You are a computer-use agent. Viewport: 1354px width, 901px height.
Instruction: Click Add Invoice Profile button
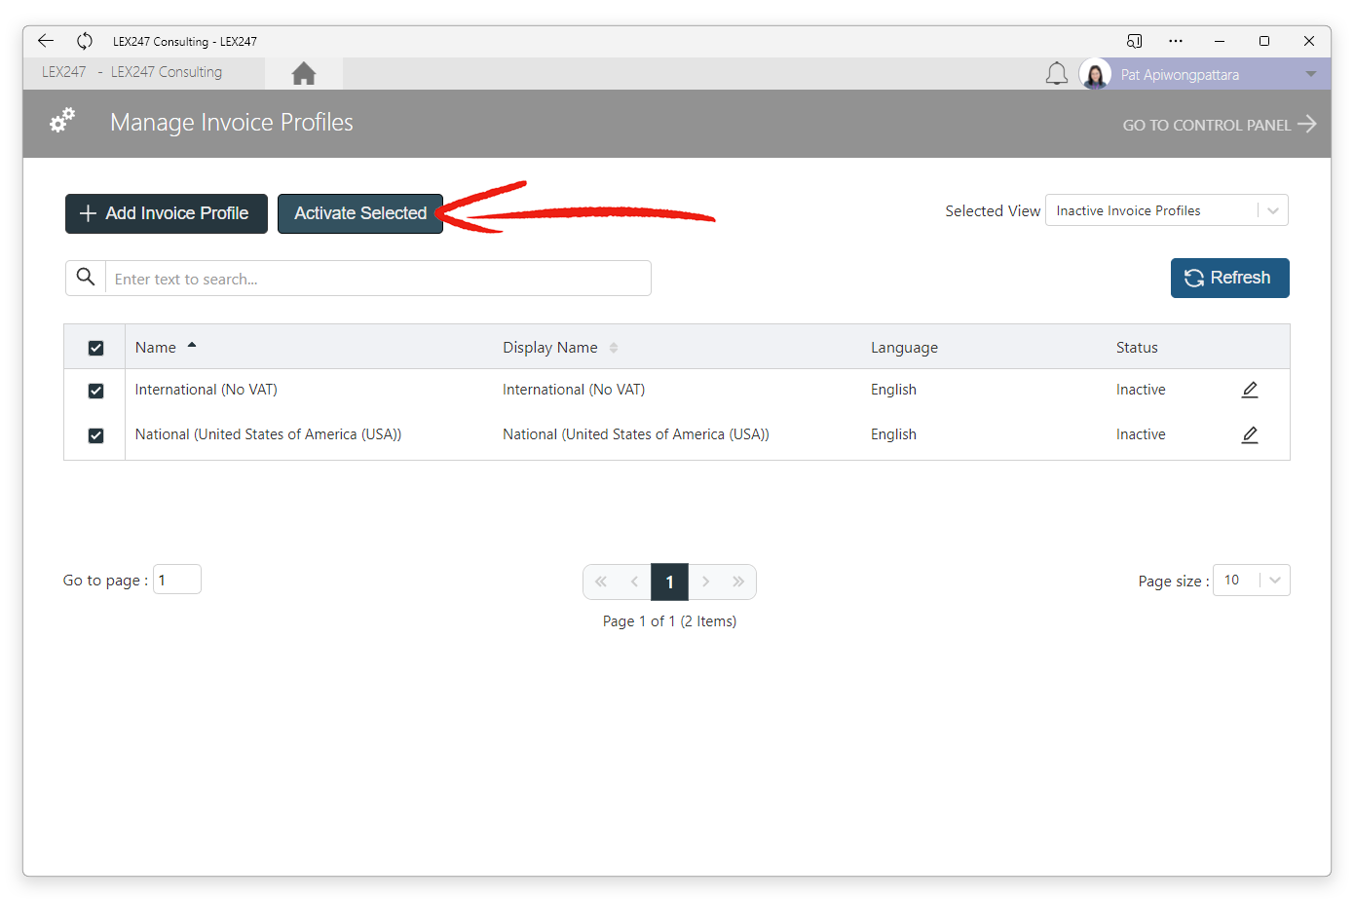click(x=167, y=213)
